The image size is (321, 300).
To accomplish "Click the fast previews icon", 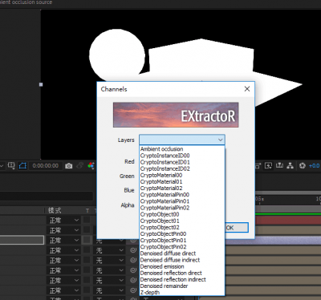I will click(268, 166).
